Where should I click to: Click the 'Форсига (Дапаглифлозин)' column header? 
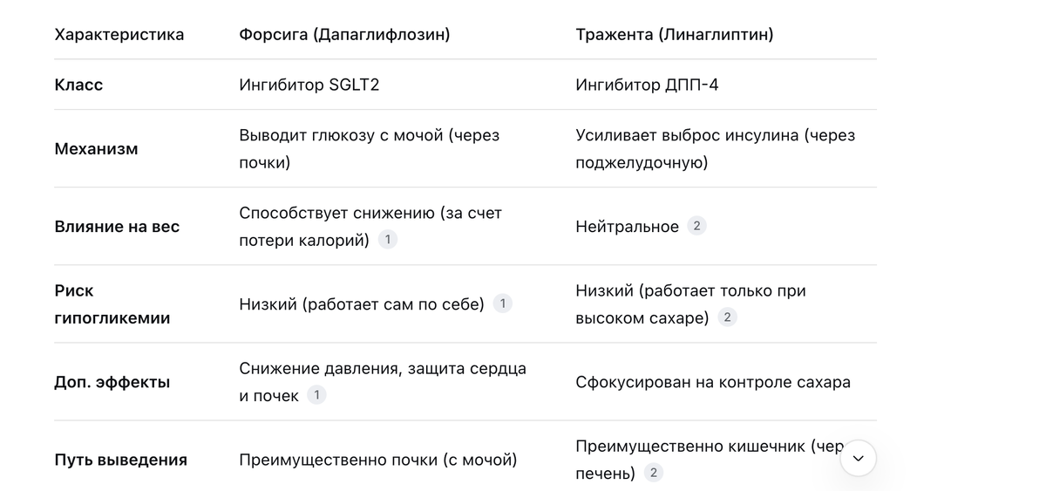(344, 35)
